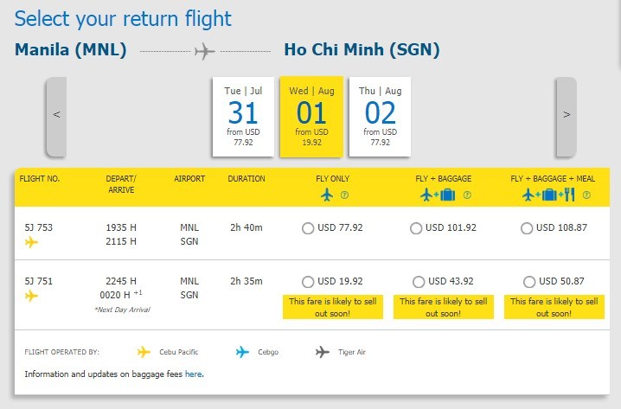Choose Fly + Baggage + Meal USD 108.87

[528, 228]
